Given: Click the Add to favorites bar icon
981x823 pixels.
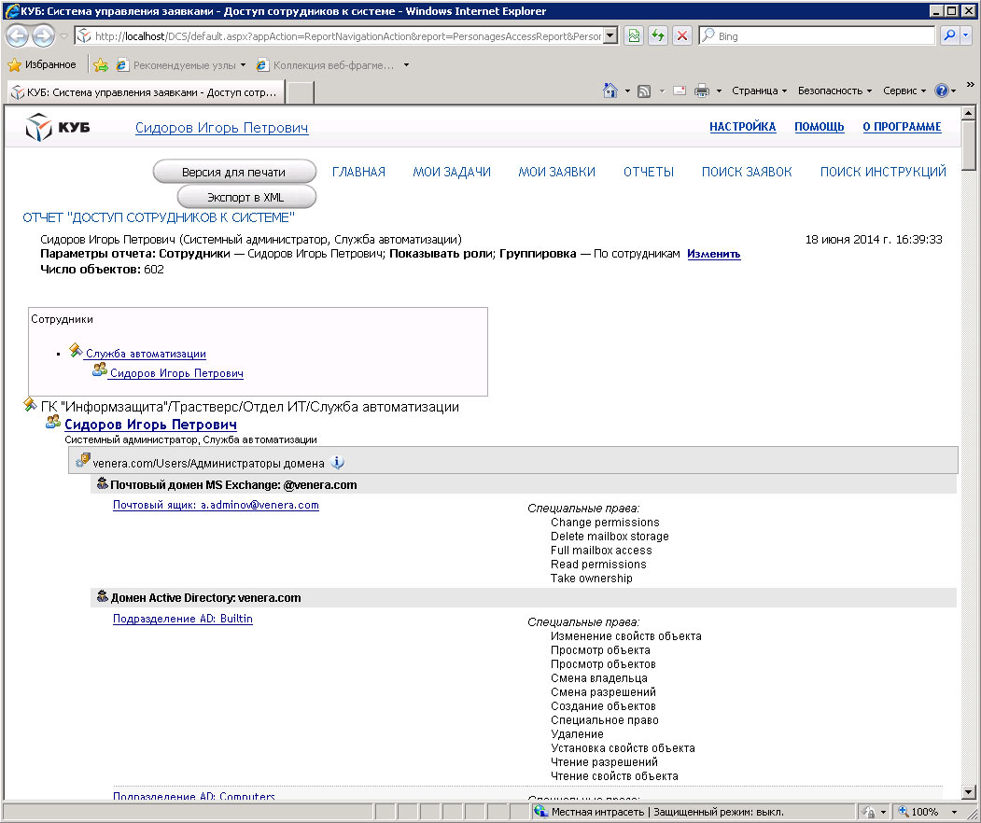Looking at the screenshot, I should click(x=101, y=64).
